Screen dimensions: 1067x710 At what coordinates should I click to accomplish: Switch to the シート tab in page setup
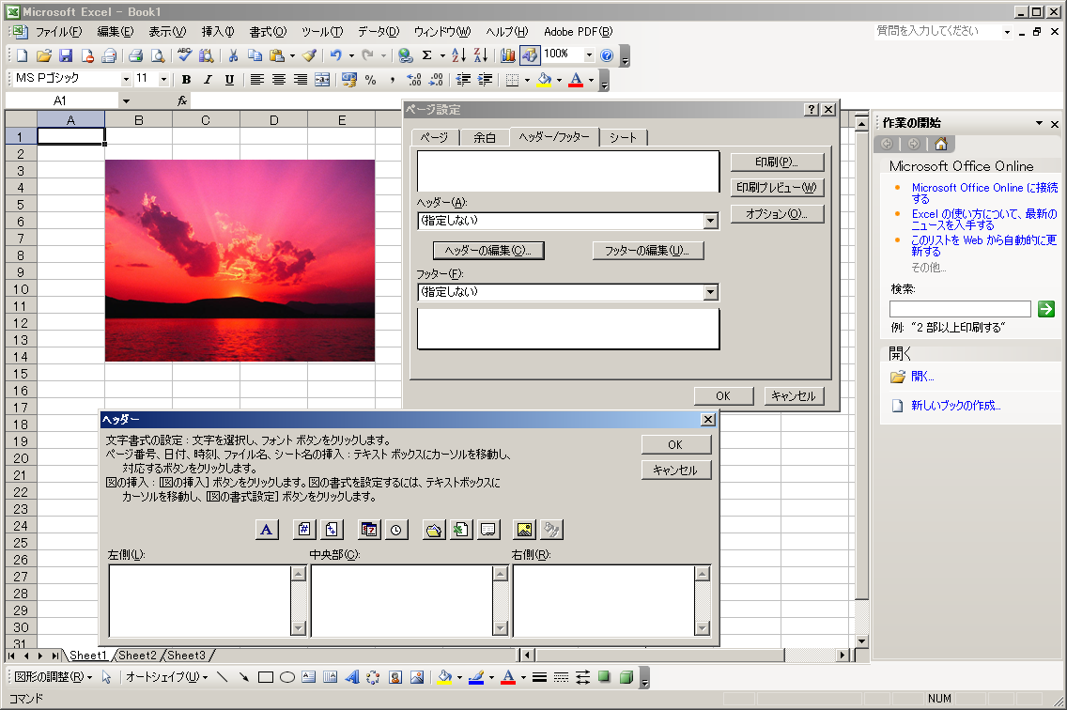point(623,137)
